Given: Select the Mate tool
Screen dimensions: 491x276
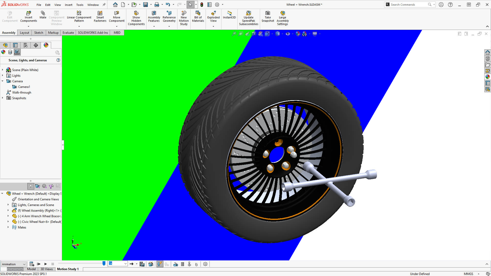Looking at the screenshot, I should [x=43, y=15].
